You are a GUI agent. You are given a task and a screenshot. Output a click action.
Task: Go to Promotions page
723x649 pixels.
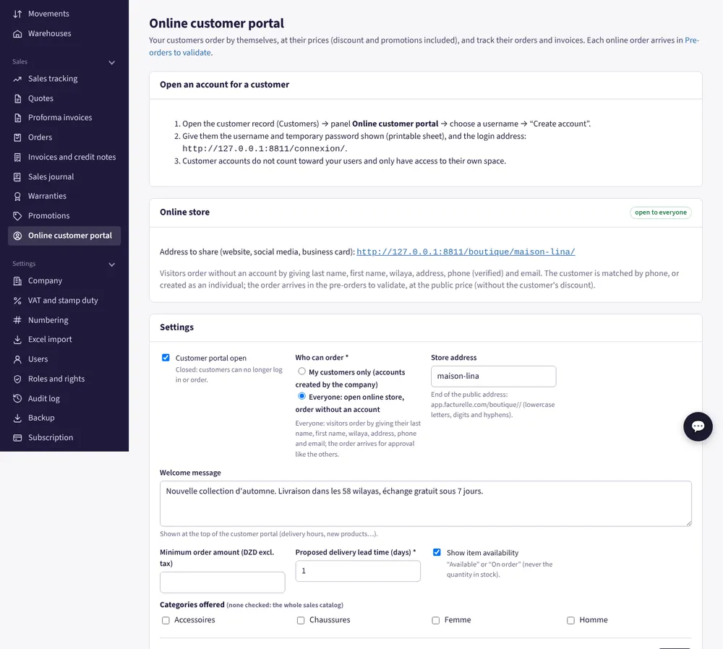click(64, 215)
